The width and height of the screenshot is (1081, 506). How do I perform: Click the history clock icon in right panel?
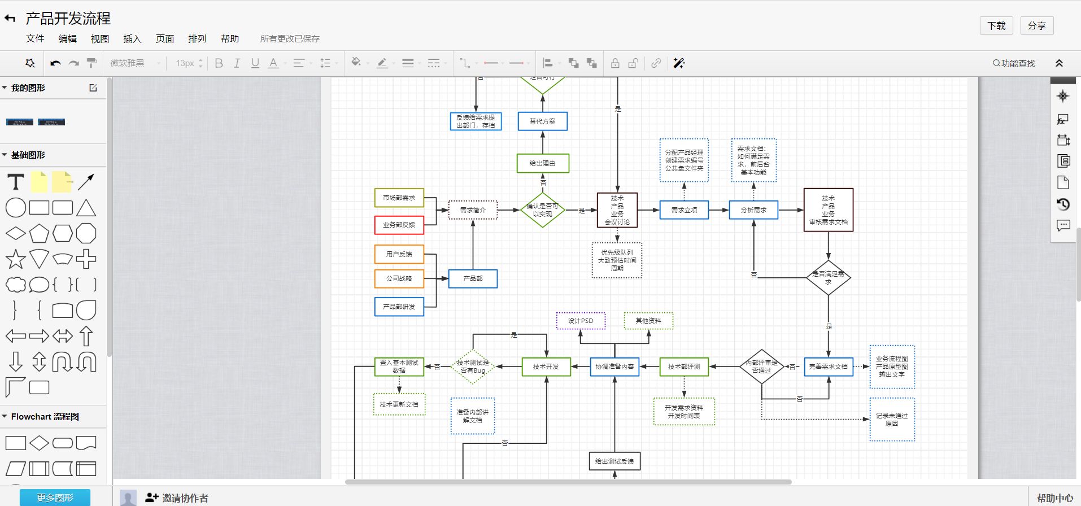pos(1063,204)
